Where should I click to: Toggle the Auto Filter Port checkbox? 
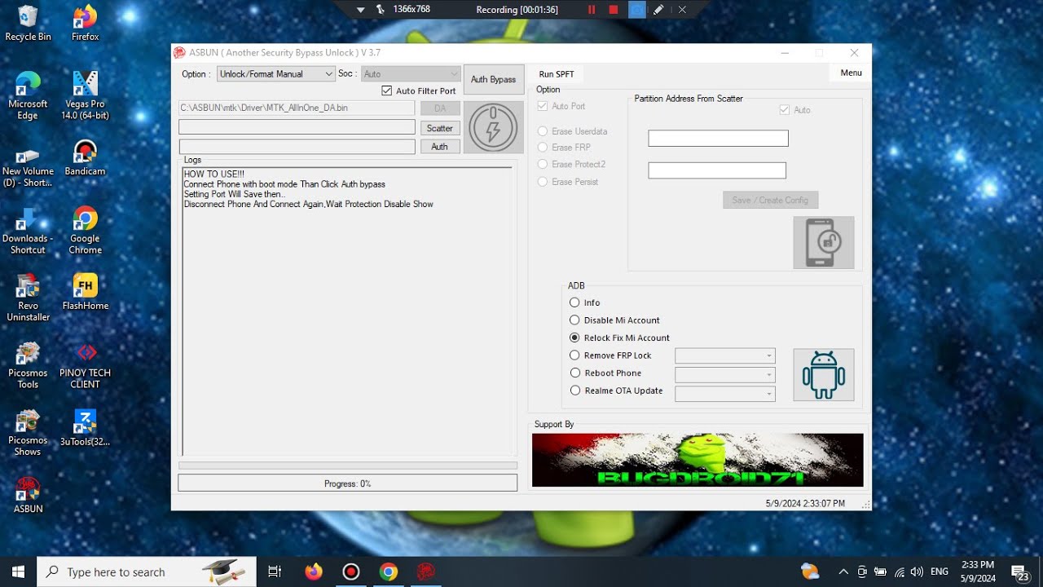coord(387,90)
